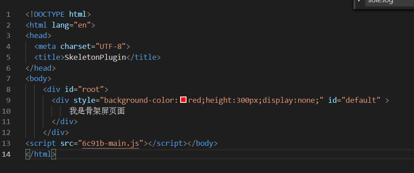414x173 pixels.
Task: Click line number 14 in the gutter
Action: click(6, 154)
